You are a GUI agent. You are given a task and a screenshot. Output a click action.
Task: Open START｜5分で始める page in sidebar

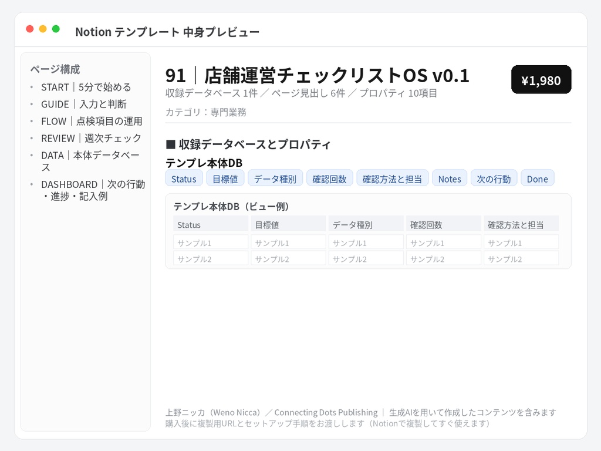[86, 87]
